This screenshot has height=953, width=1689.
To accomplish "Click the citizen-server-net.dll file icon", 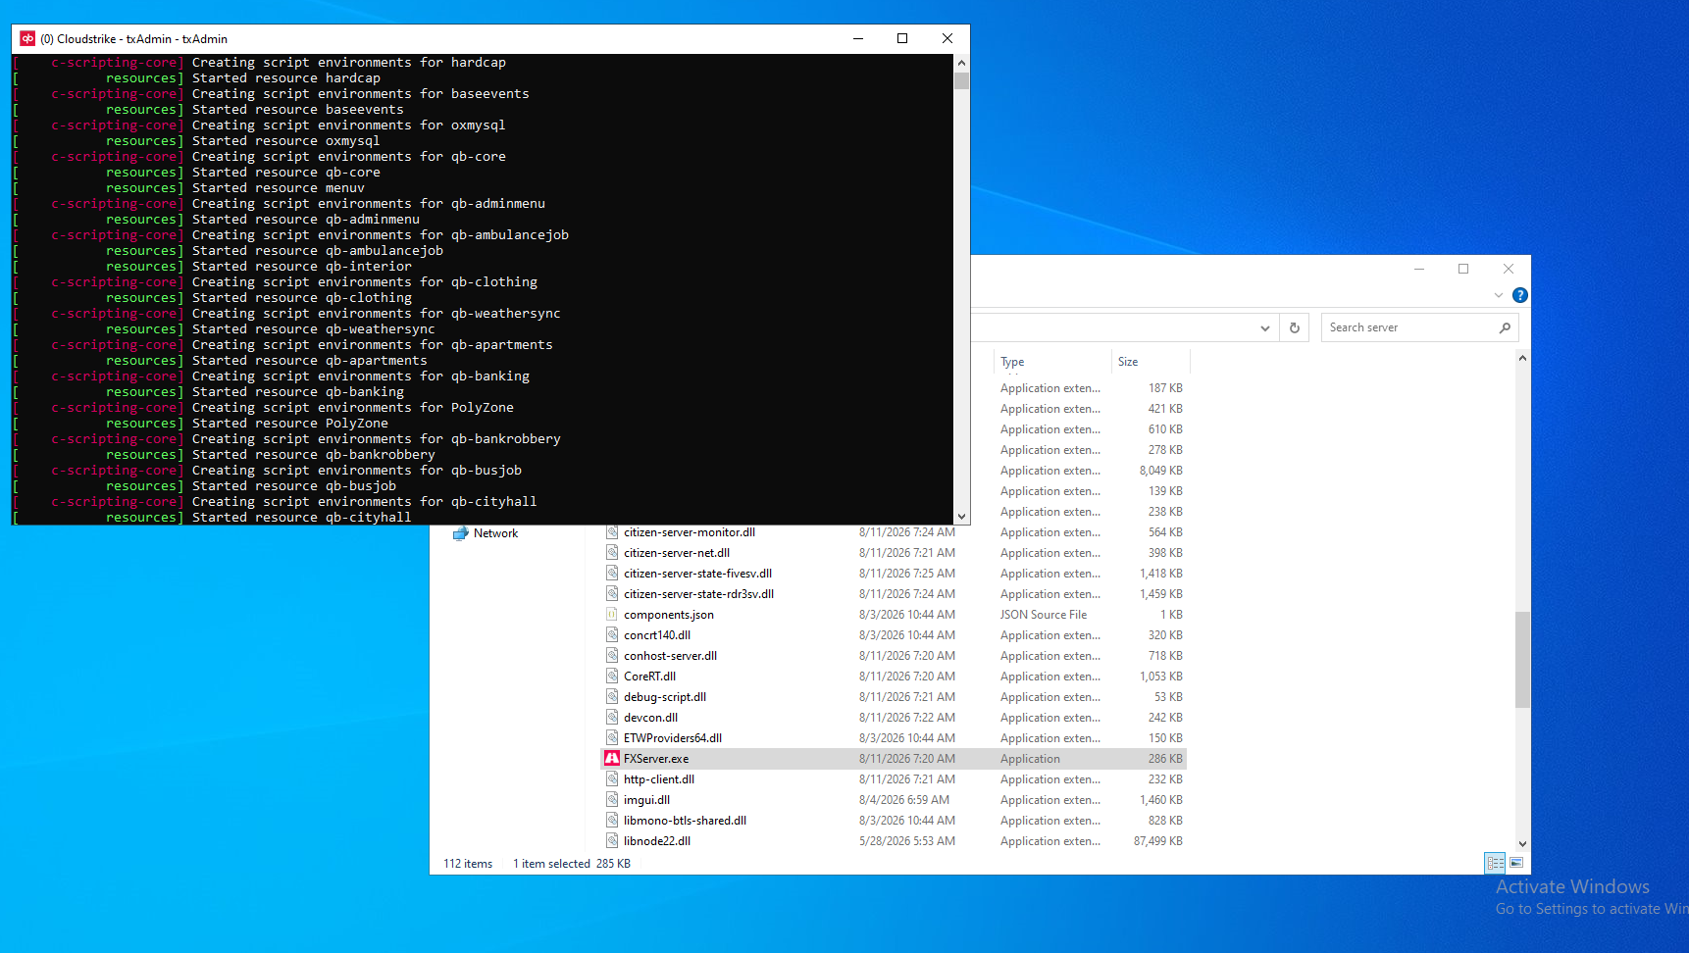I will point(612,553).
